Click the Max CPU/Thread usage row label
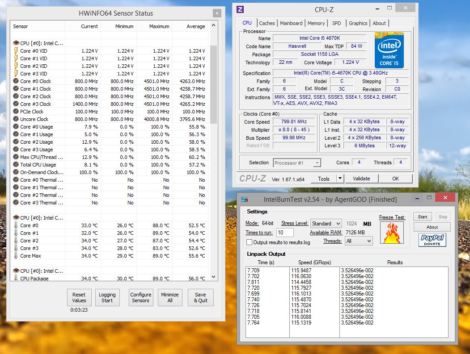Image resolution: width=470 pixels, height=354 pixels. [42, 157]
